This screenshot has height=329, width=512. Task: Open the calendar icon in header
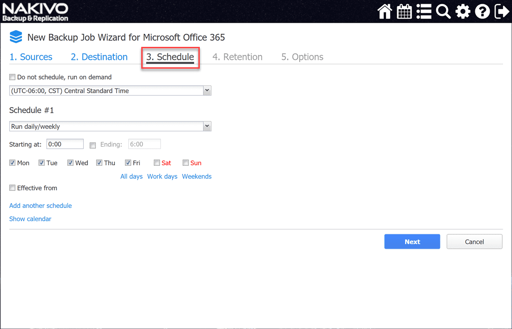tap(404, 12)
